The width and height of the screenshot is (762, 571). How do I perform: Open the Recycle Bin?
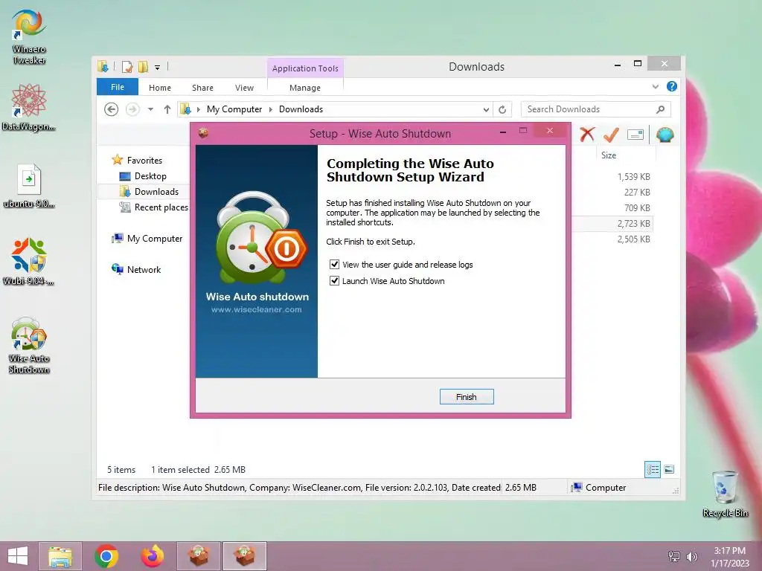[725, 494]
